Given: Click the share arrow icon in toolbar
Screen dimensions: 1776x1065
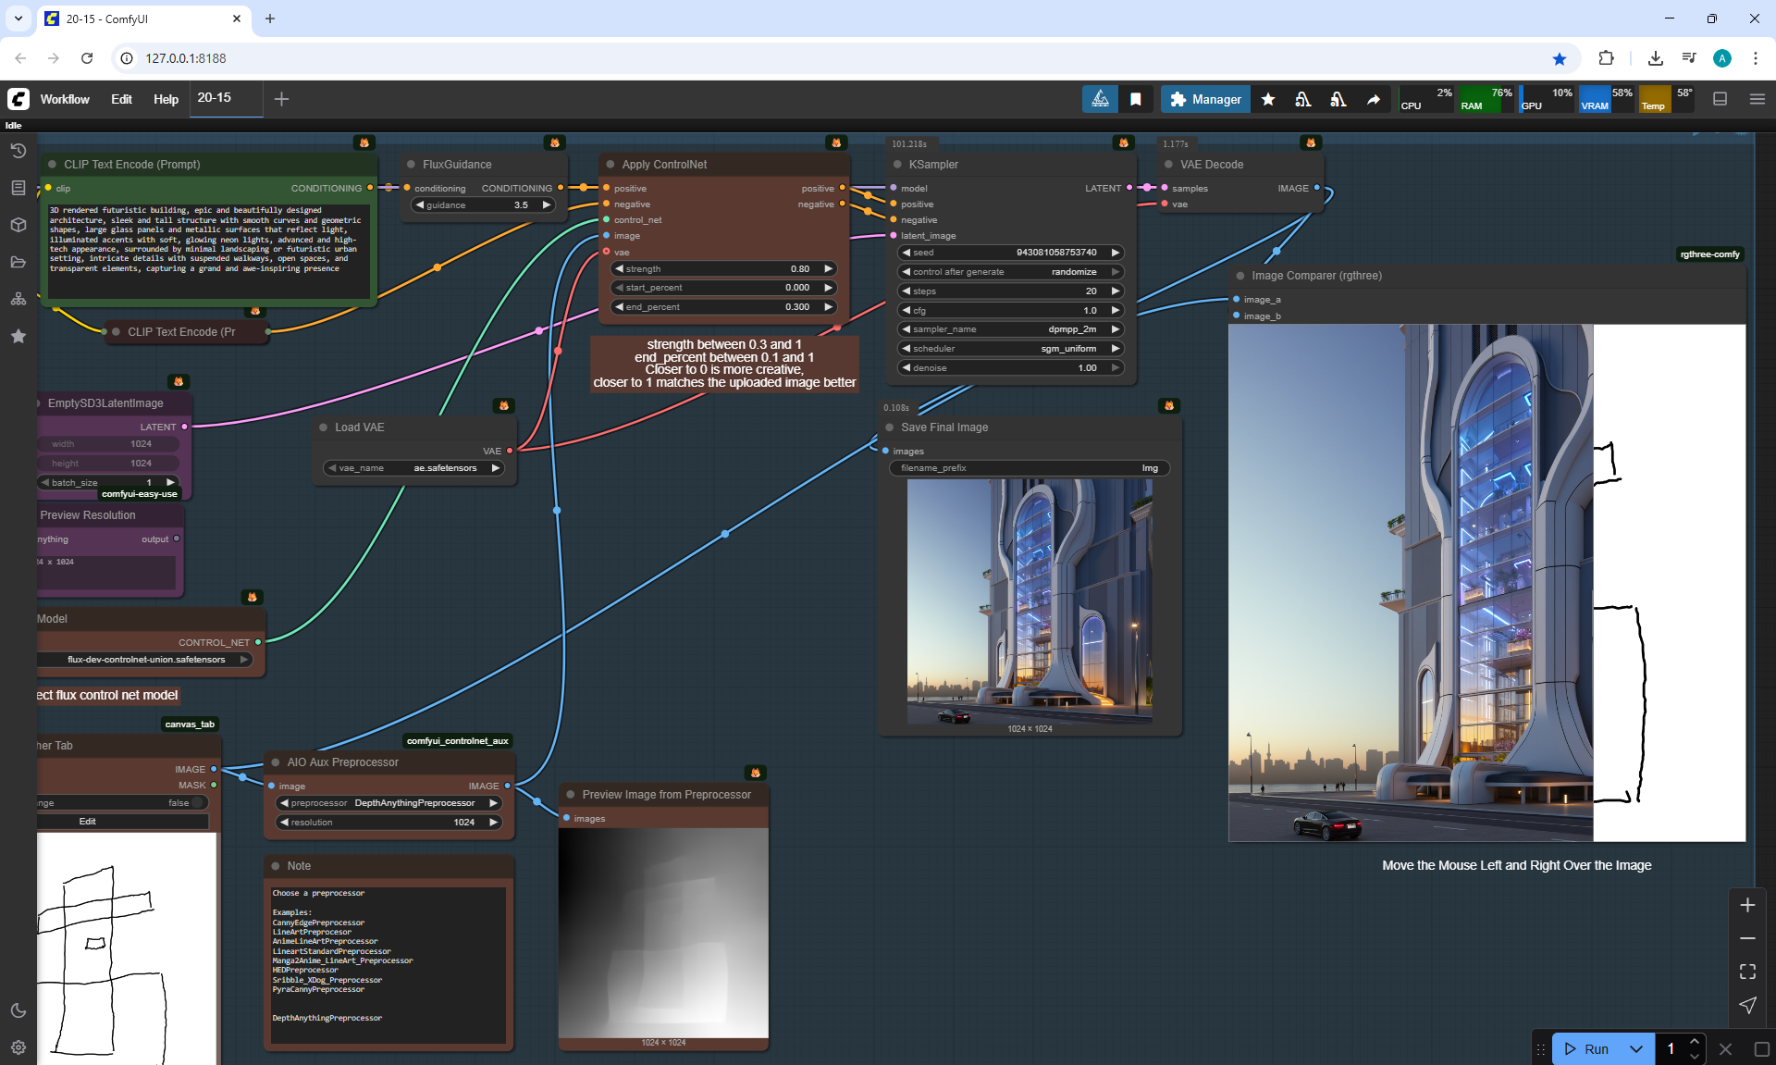Looking at the screenshot, I should (x=1374, y=99).
